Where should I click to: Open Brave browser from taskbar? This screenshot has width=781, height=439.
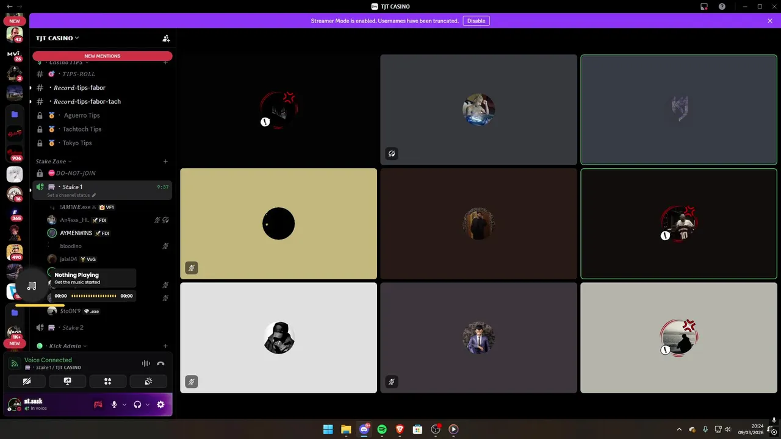pyautogui.click(x=400, y=429)
